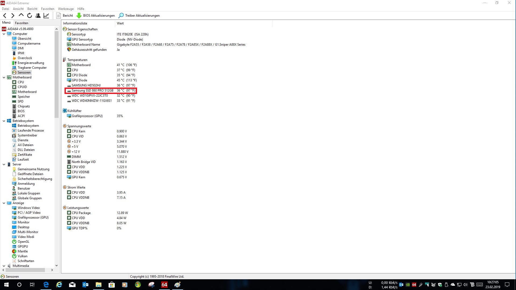Collapse the Multimedia tree node
The width and height of the screenshot is (516, 290).
click(x=4, y=266)
